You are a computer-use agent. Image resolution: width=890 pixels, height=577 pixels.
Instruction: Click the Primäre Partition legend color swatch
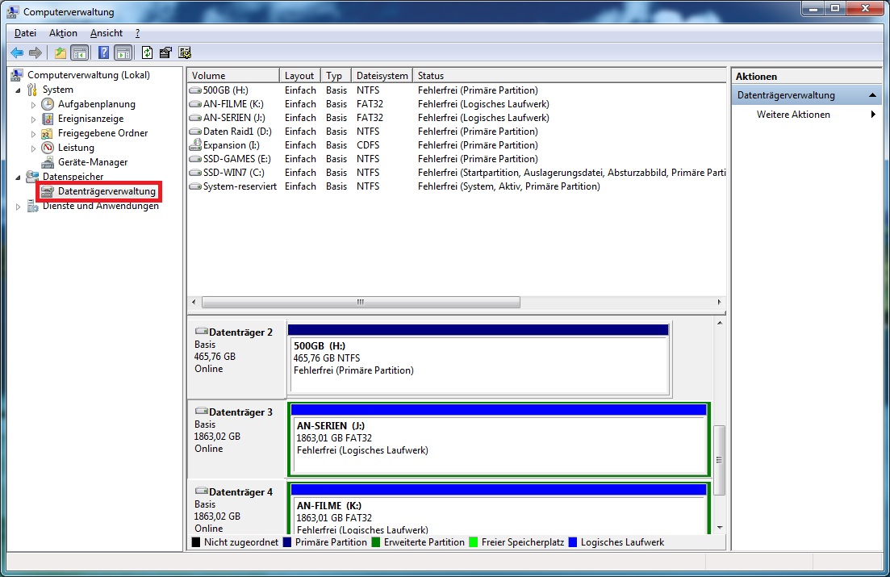[287, 542]
